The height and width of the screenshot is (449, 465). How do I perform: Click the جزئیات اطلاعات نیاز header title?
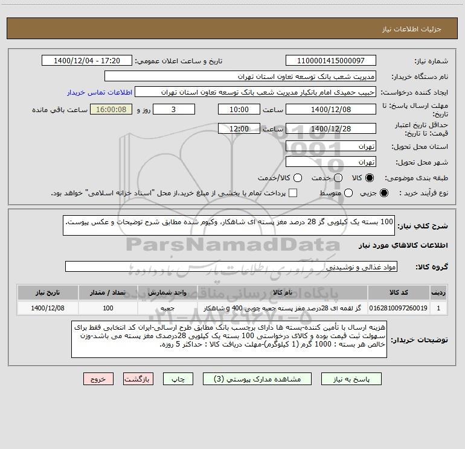[x=412, y=29]
